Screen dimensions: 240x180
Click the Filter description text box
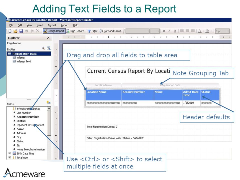click(x=158, y=138)
